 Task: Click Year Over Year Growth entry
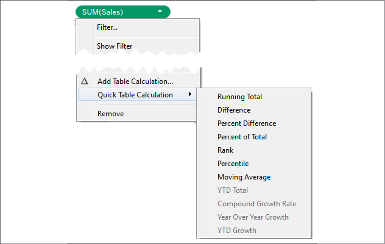coord(254,217)
